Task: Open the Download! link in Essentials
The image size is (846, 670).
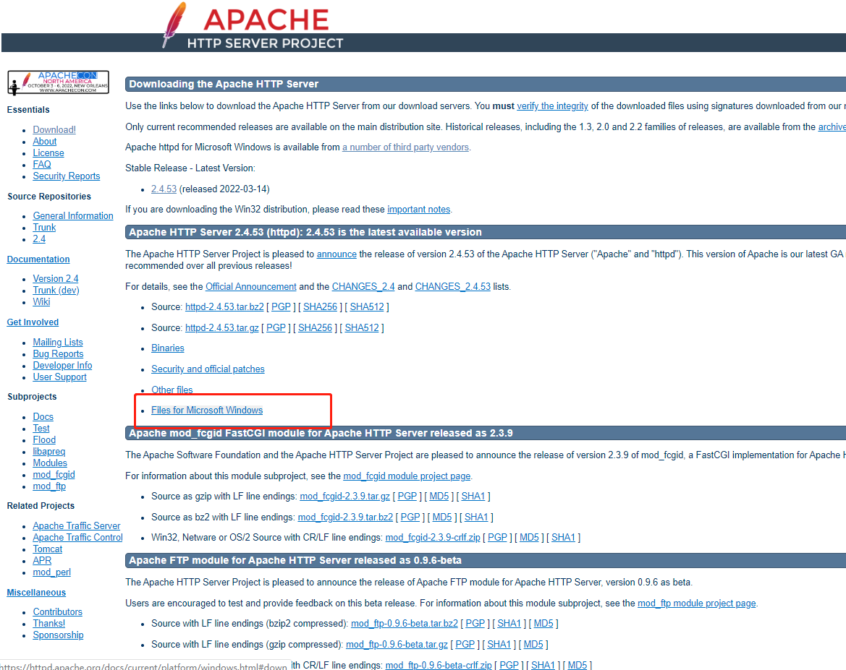Action: tap(54, 130)
